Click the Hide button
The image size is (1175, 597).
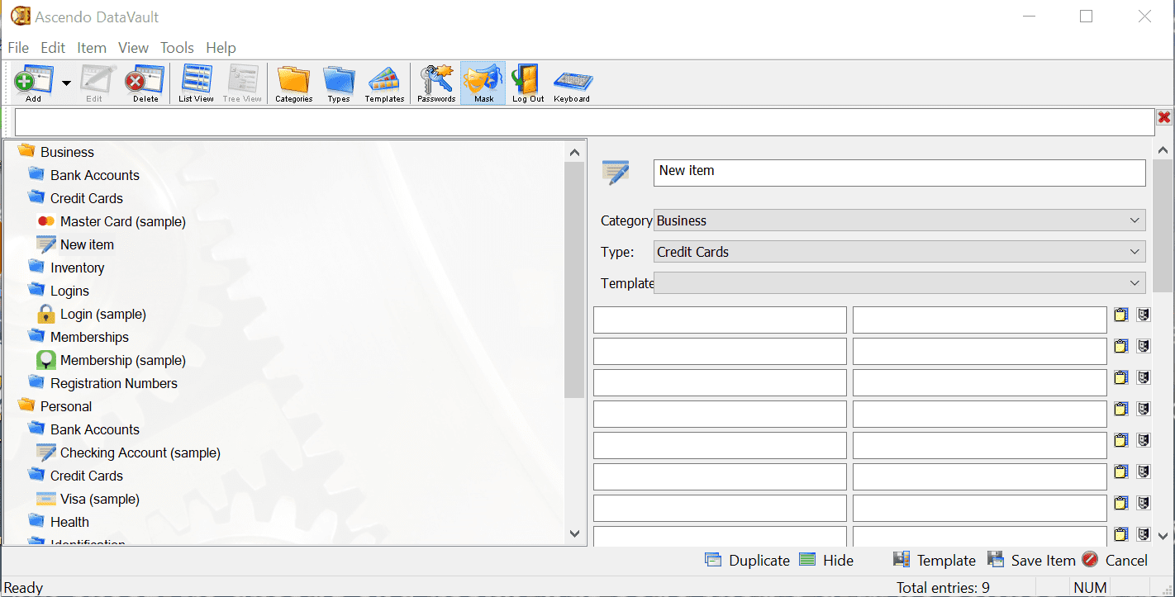826,560
